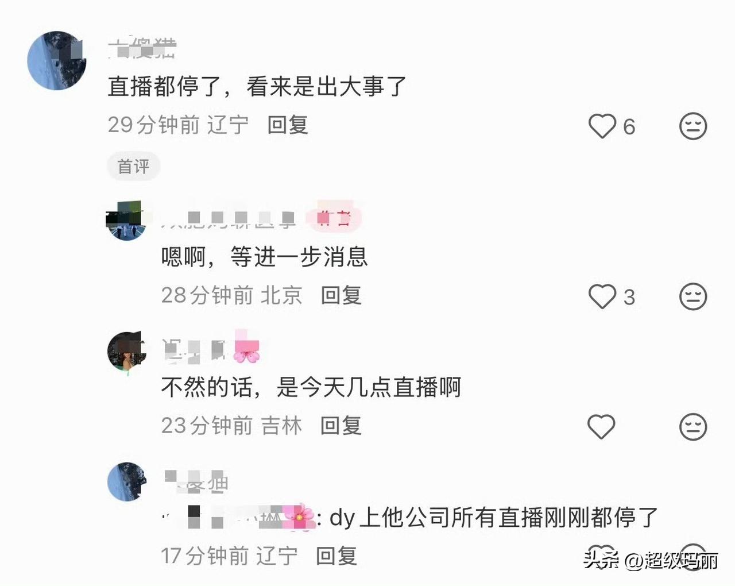Viewport: 735px width, 586px height.
Task: Click the top commenter's username
Action: 142,48
